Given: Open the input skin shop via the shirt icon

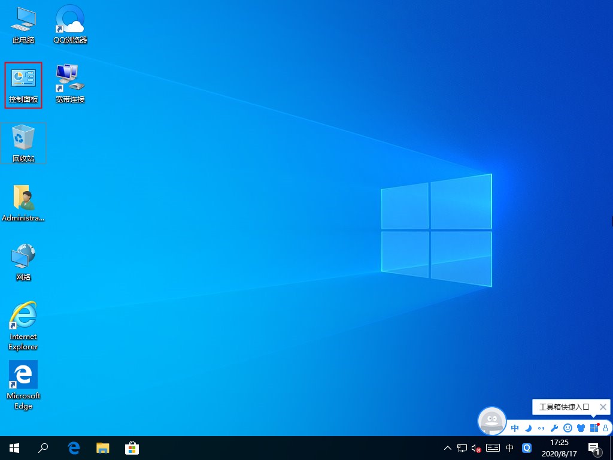Looking at the screenshot, I should 581,428.
